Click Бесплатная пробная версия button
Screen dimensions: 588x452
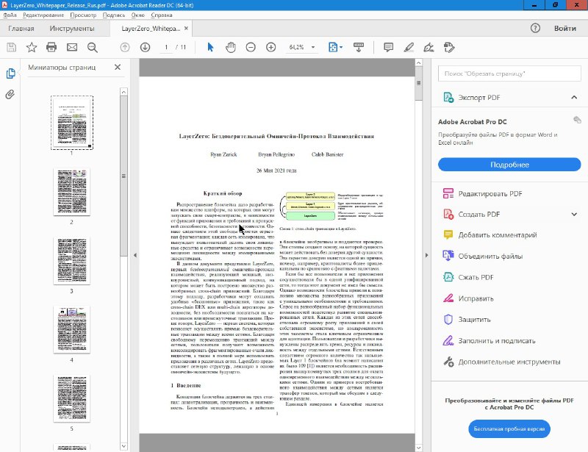(x=509, y=428)
